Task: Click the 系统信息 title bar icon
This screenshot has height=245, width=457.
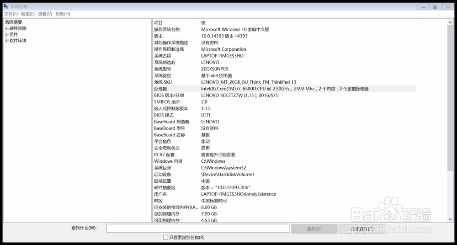Action: (x=6, y=6)
